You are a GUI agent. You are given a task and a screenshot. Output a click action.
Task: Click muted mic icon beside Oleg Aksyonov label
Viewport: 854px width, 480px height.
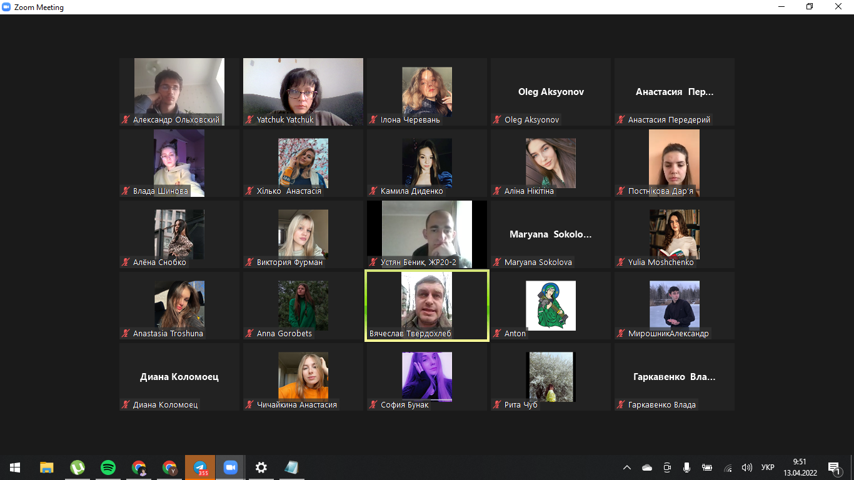497,119
